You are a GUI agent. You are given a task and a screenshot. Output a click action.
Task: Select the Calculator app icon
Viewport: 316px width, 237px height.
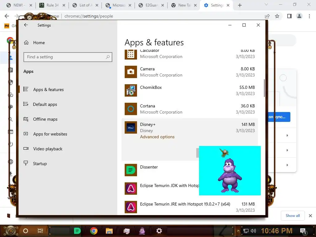(x=131, y=54)
